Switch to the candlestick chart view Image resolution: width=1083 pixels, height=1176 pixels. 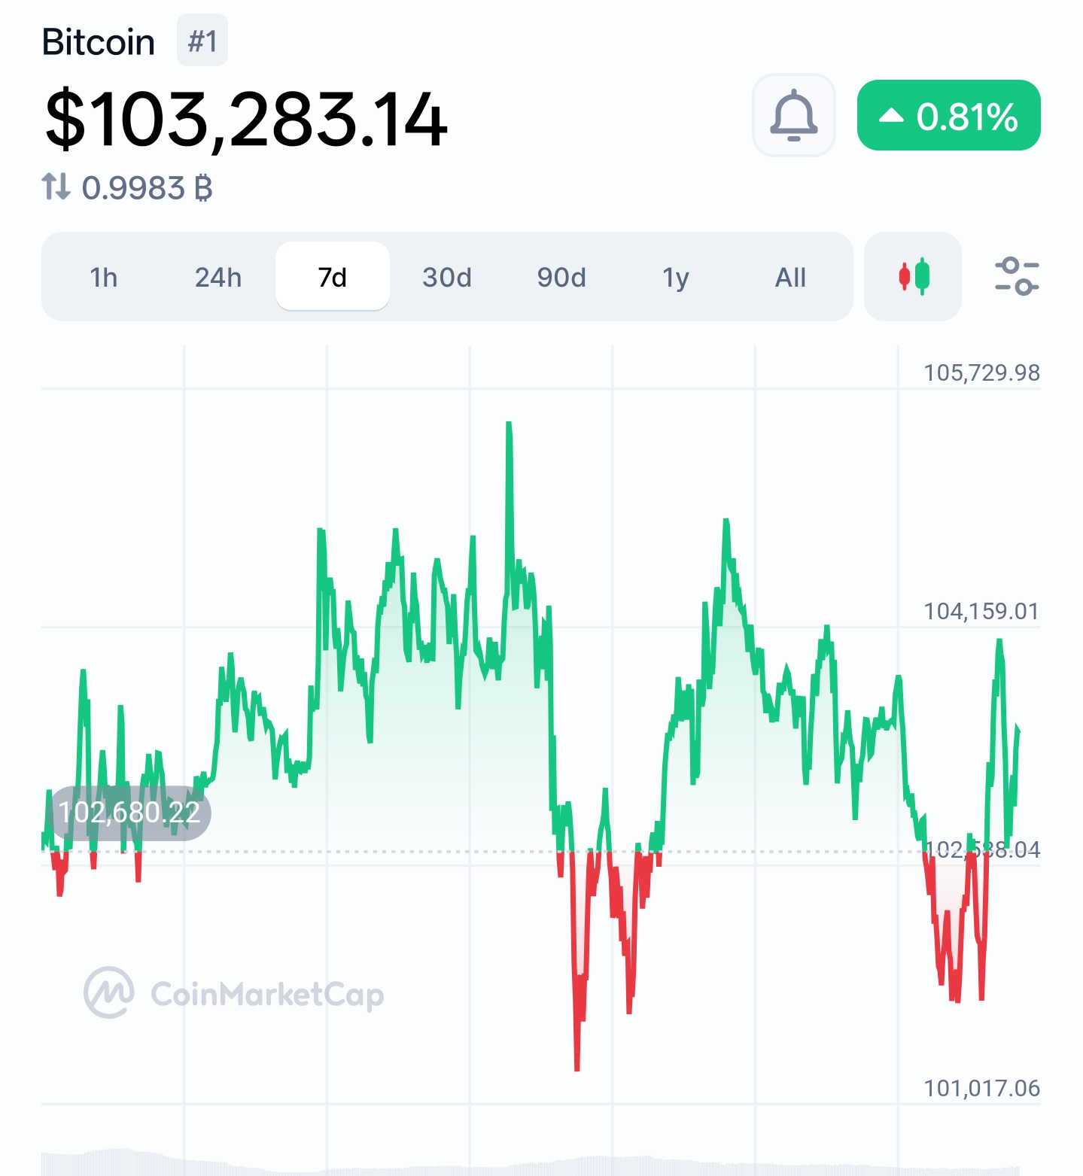point(913,277)
